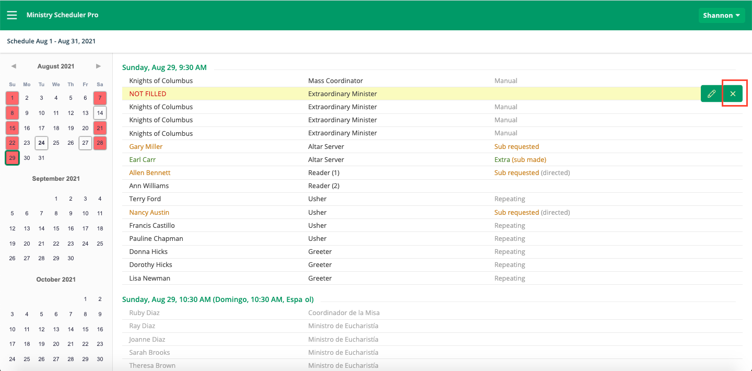Select August 14 in the calendar
This screenshot has height=371, width=752.
point(100,113)
